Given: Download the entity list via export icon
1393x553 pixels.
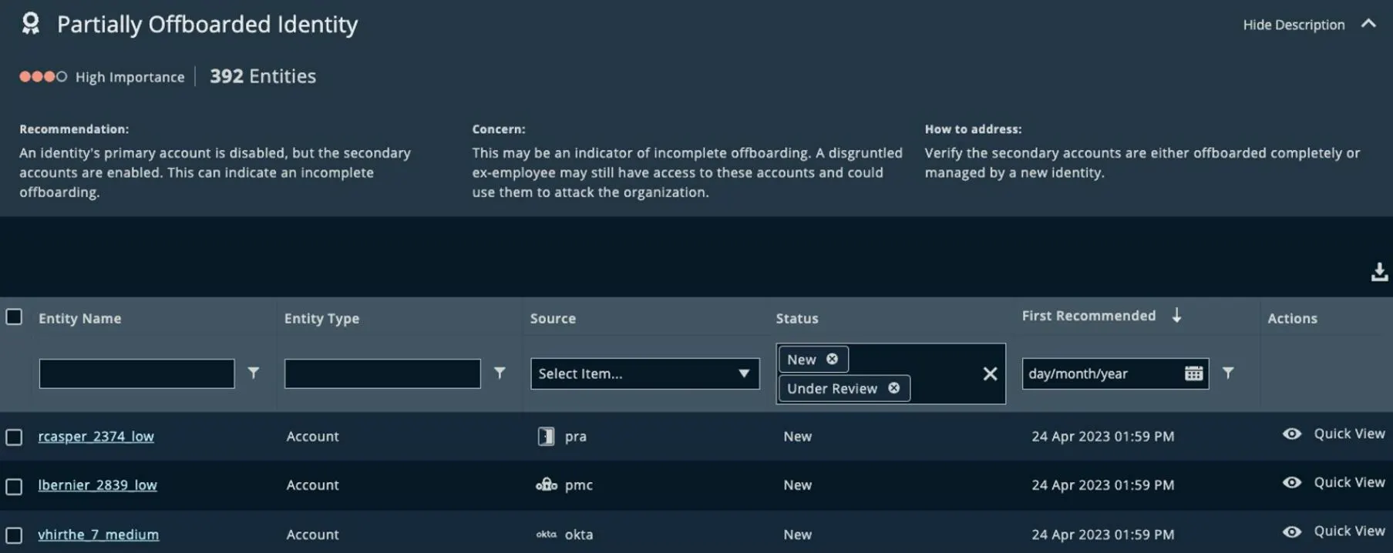Looking at the screenshot, I should (1379, 272).
